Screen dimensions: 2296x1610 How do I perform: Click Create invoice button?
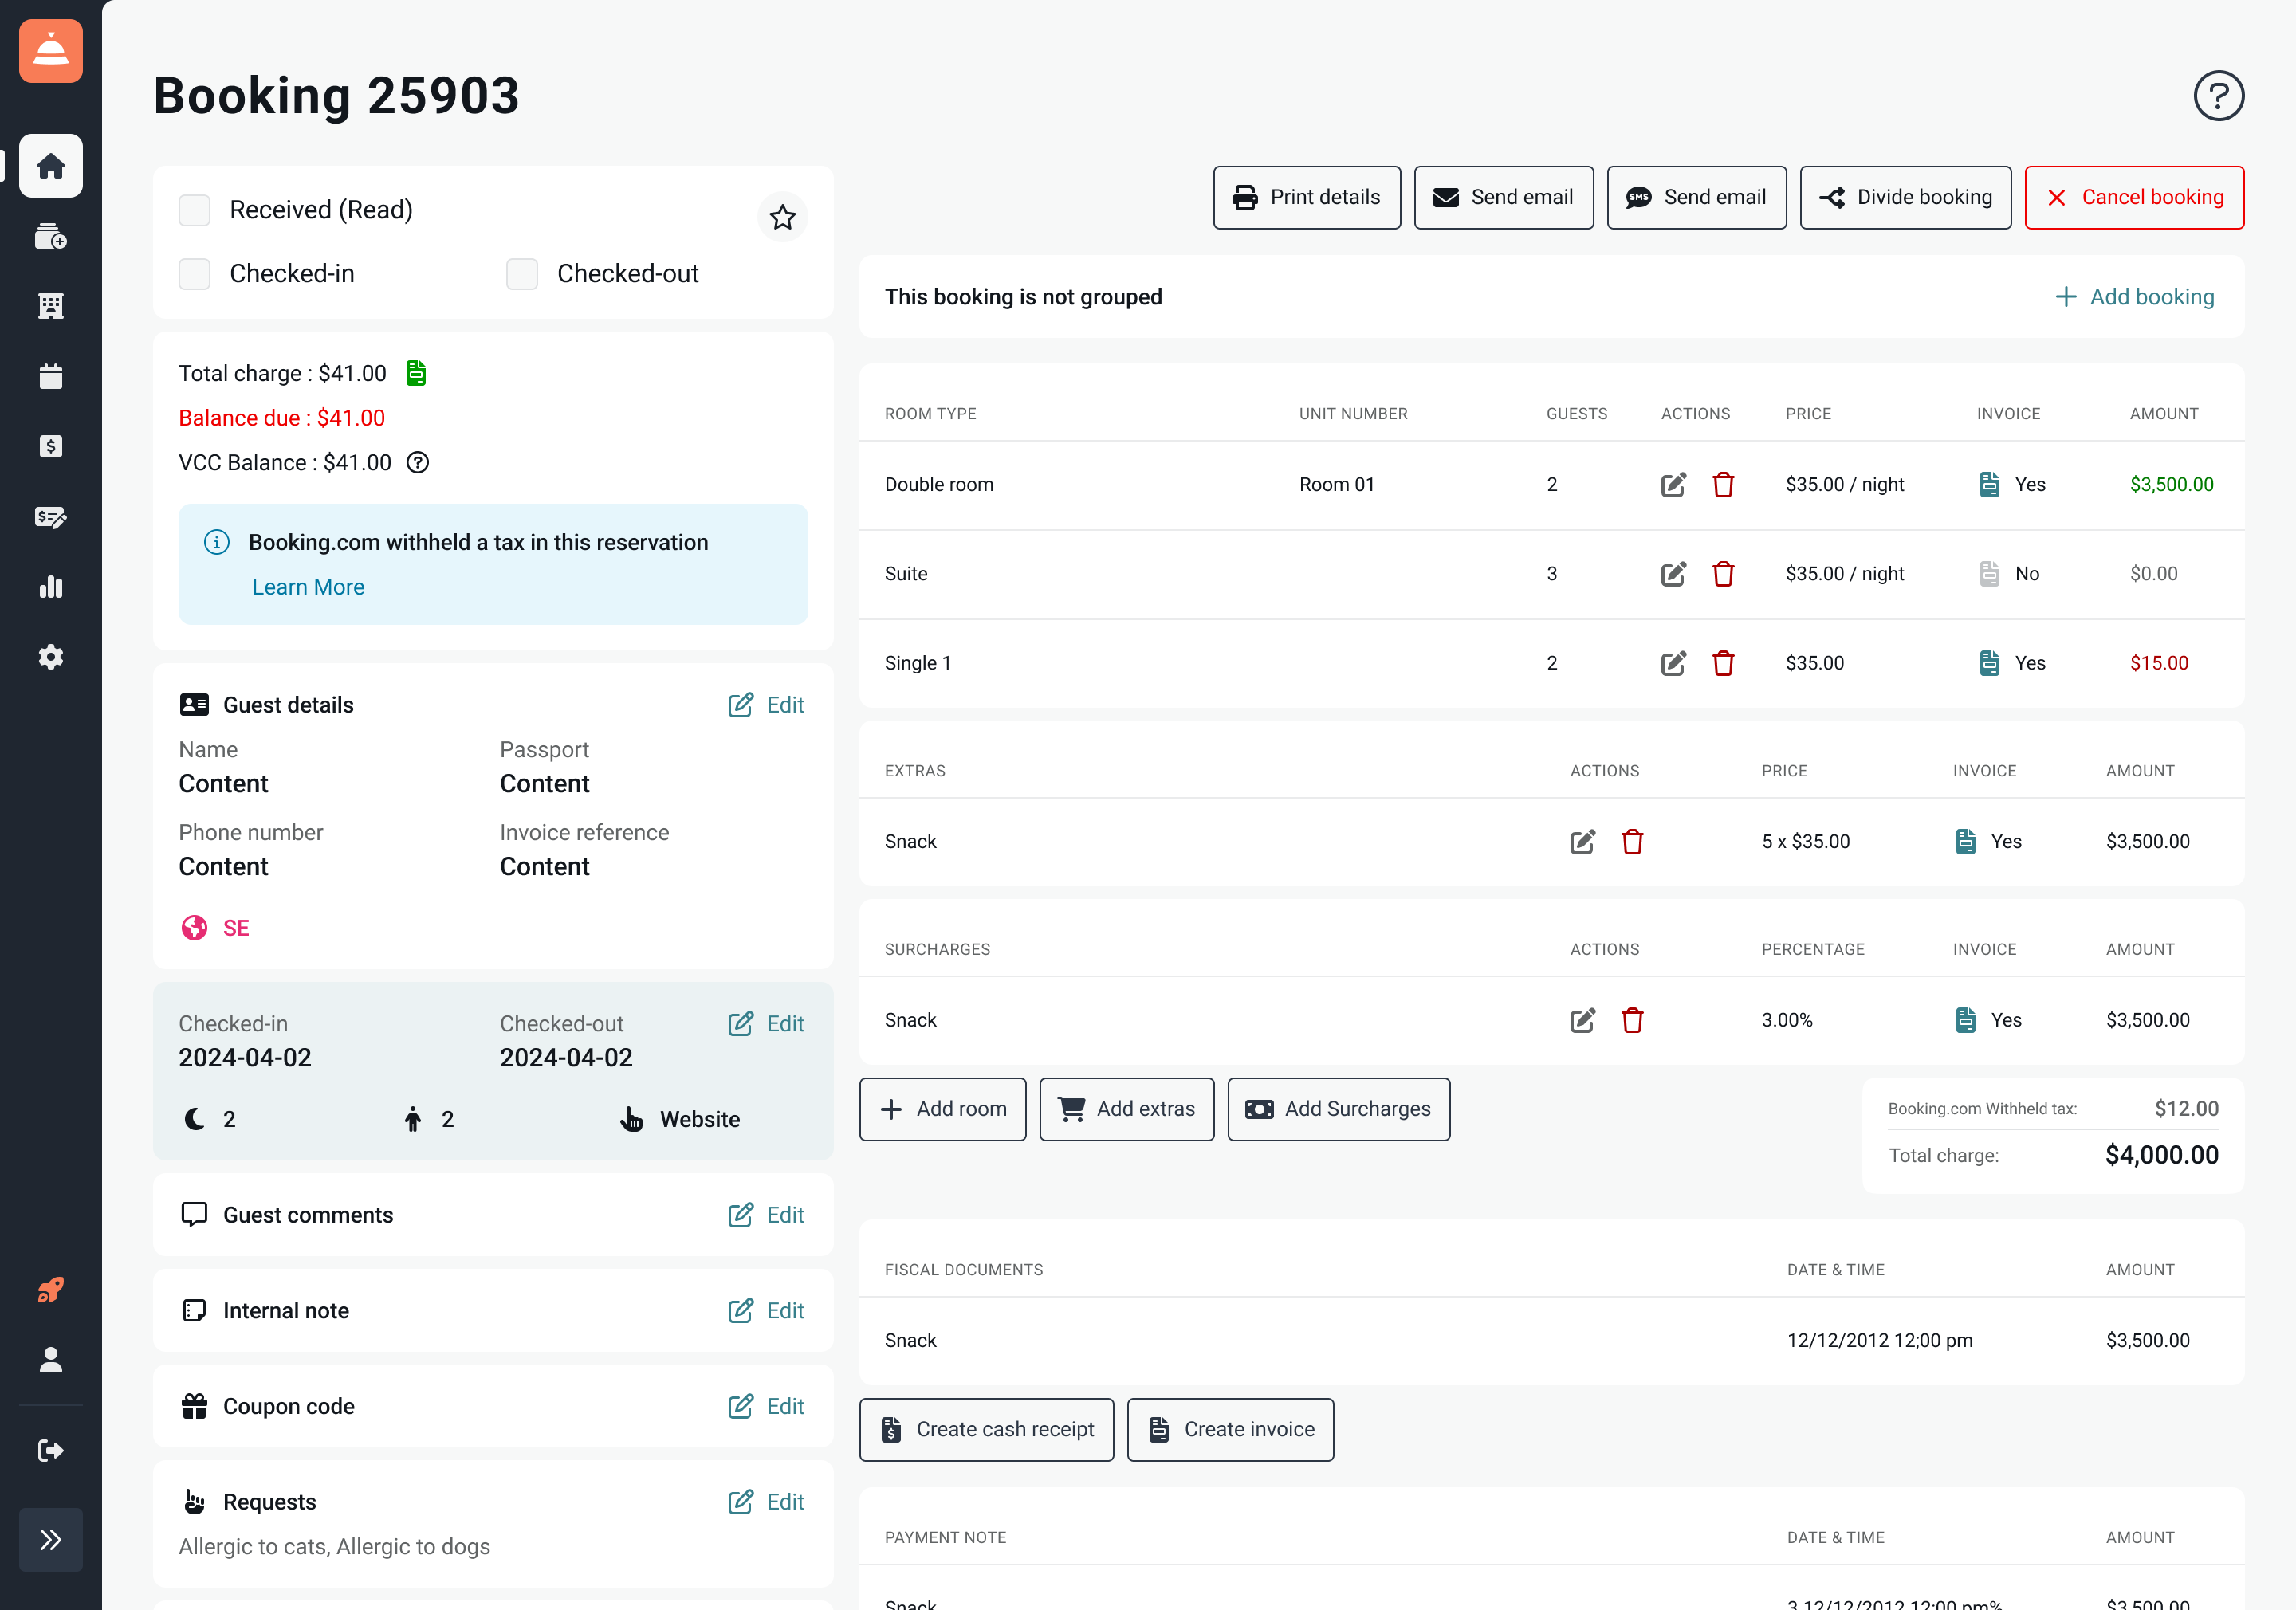tap(1230, 1430)
